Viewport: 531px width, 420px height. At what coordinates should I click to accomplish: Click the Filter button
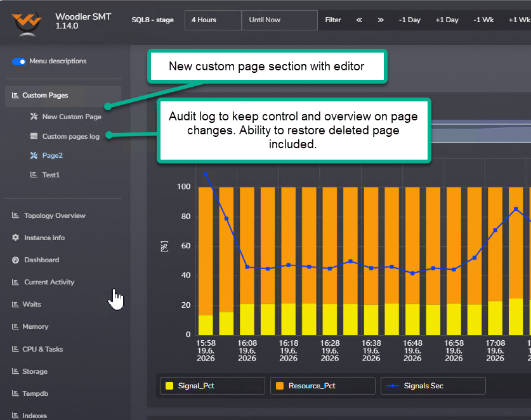point(333,20)
